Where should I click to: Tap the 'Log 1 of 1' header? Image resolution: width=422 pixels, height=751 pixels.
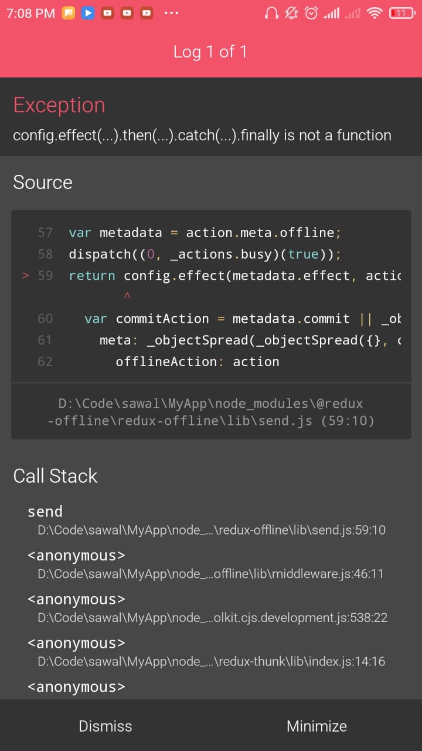210,52
